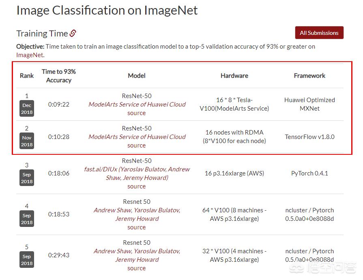Follow the ImageNet link in the objective
The image size is (363, 280).
30,55
